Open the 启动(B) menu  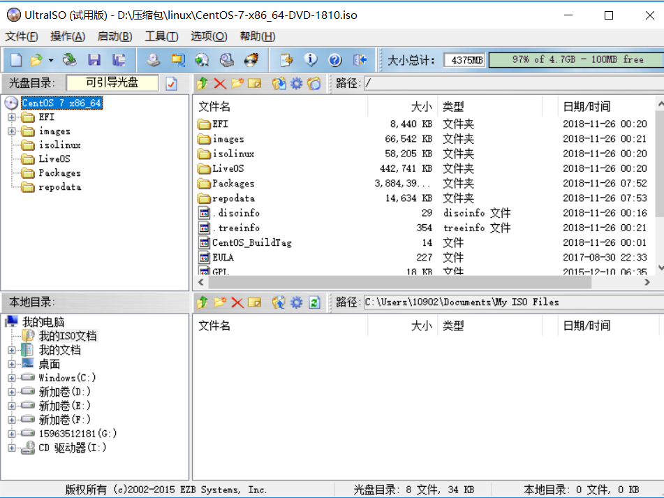tap(115, 36)
